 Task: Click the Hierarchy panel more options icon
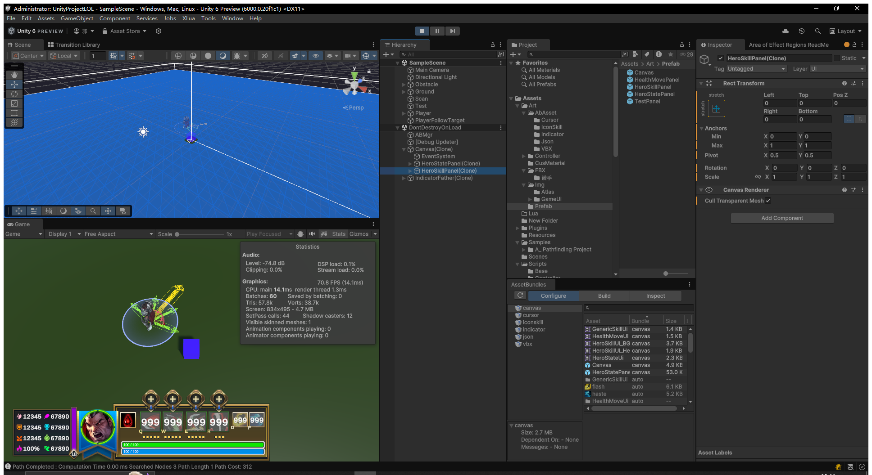pyautogui.click(x=500, y=45)
